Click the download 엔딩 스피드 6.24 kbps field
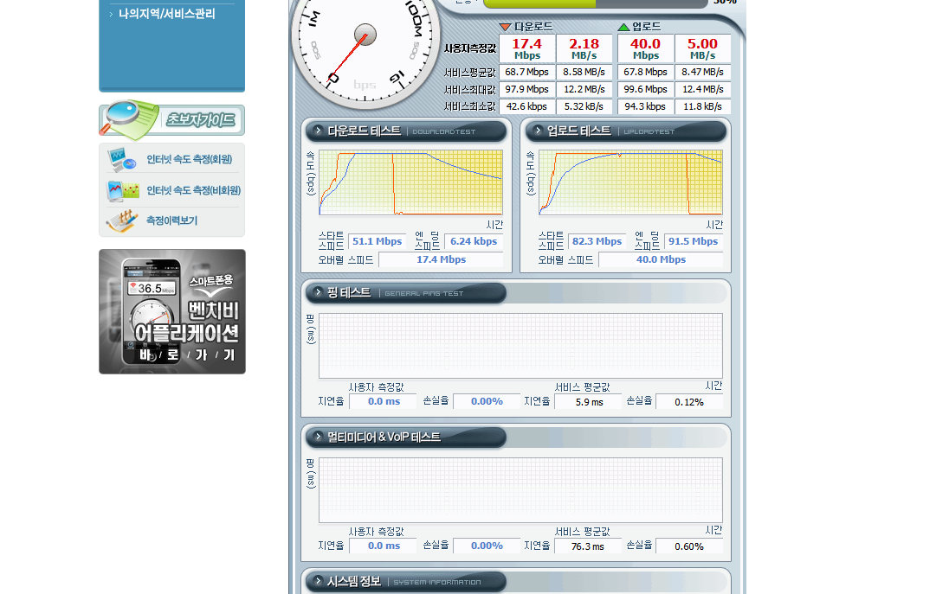The height and width of the screenshot is (594, 949). pyautogui.click(x=474, y=241)
